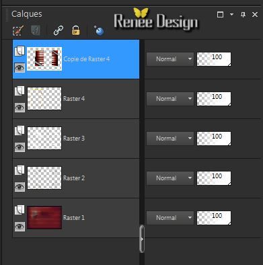Click opacity 100 field of Copie de Raster 4
The image size is (263, 265).
[214, 59]
